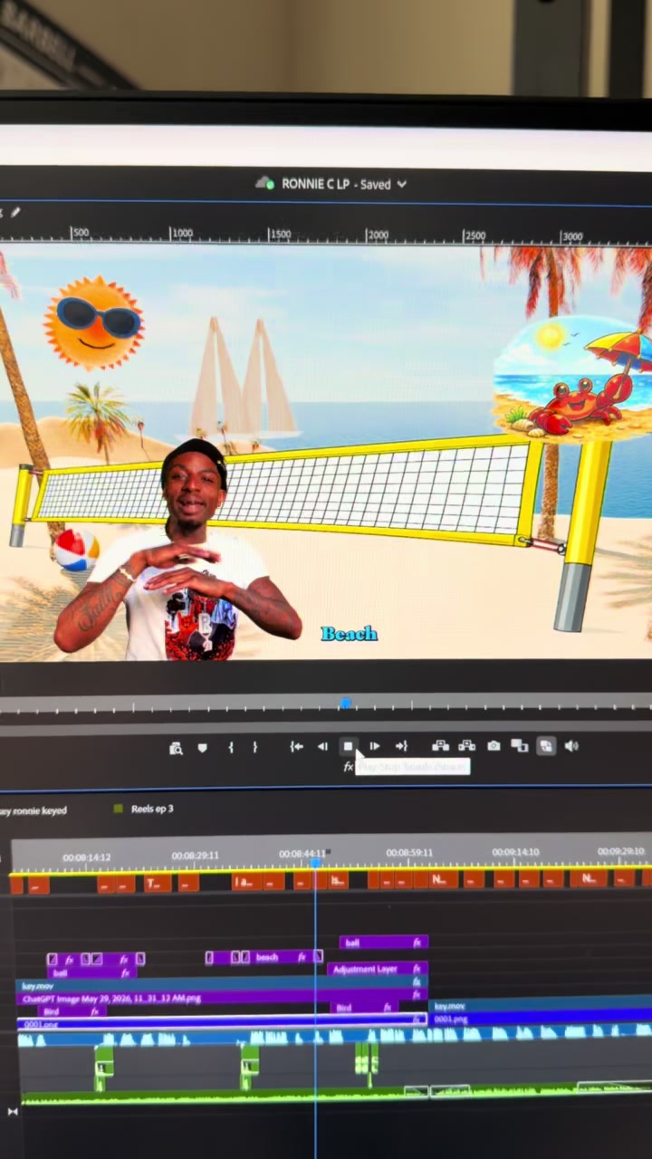Select the Bird clip under Adjustment Layer
Image resolution: width=652 pixels, height=1159 pixels.
click(365, 1008)
